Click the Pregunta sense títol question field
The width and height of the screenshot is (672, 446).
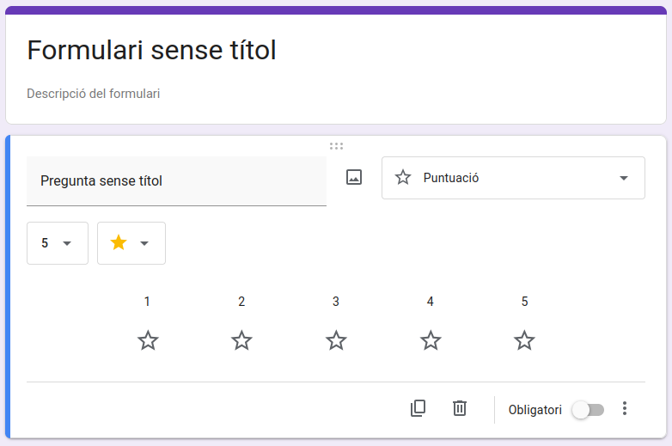176,181
